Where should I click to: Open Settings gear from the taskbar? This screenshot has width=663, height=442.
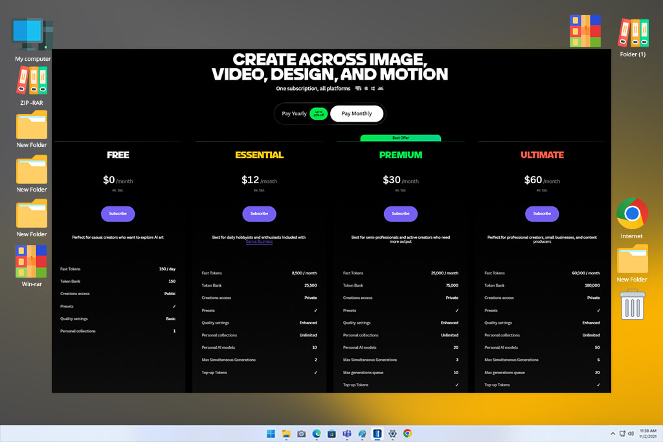(392, 434)
